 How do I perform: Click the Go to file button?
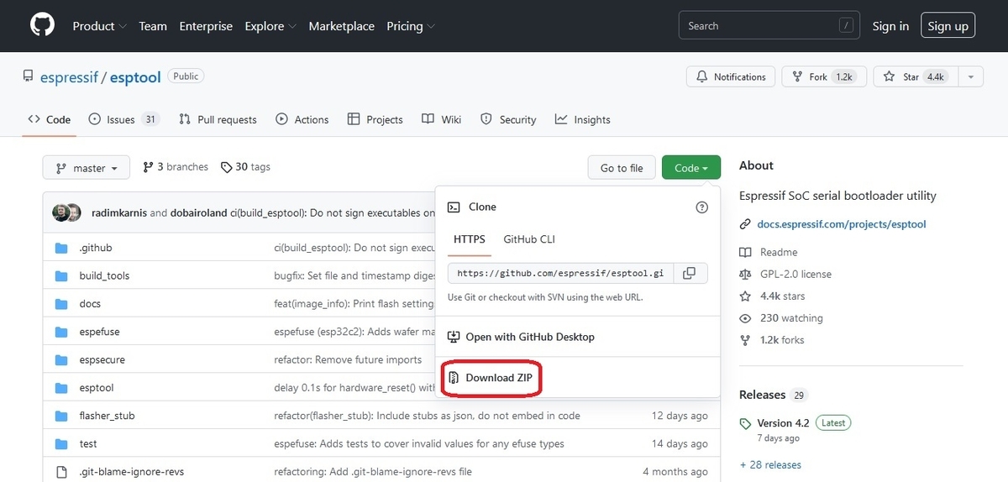pos(622,168)
